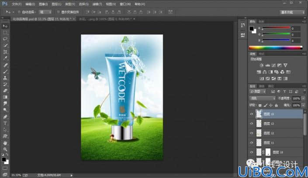Select the History Brush tool
The image size is (308, 178).
tap(5, 84)
